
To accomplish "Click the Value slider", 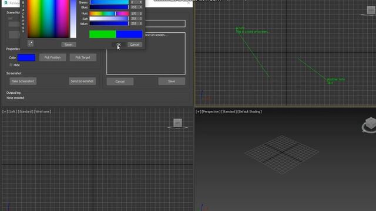I will (109, 23).
